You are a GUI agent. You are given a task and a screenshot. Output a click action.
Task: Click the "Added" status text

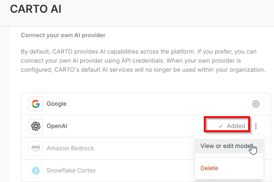(x=236, y=126)
